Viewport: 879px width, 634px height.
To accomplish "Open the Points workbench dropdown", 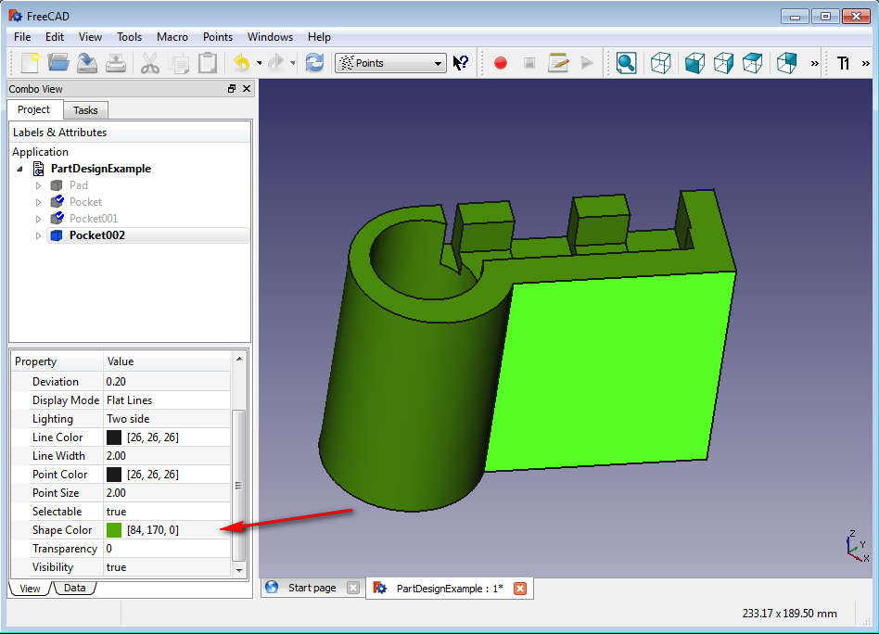I will (x=390, y=63).
